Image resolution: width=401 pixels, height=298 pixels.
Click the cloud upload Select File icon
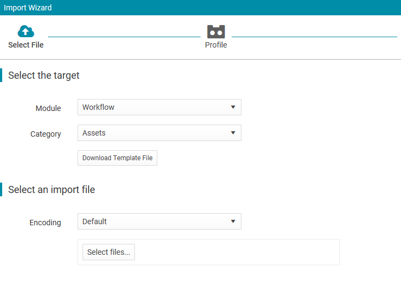[x=26, y=31]
